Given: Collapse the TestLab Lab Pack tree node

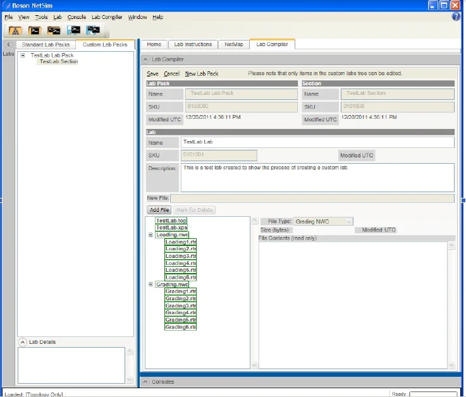Looking at the screenshot, I should point(23,55).
